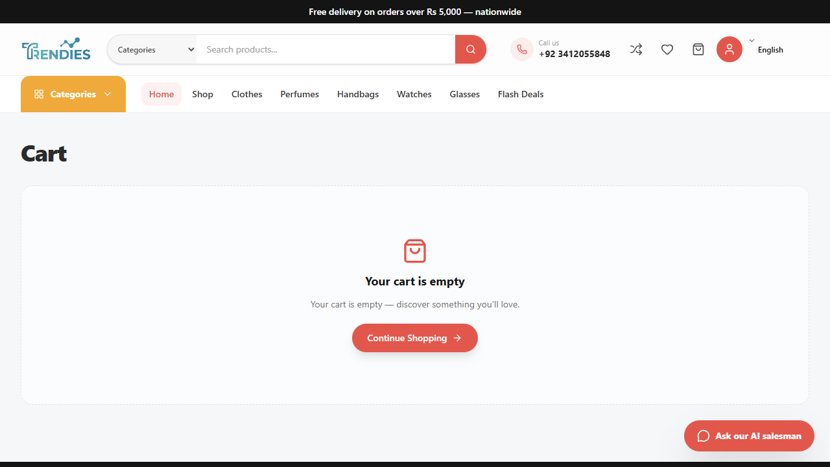The image size is (830, 467).
Task: Click the 'Call us' label
Action: pyautogui.click(x=549, y=43)
